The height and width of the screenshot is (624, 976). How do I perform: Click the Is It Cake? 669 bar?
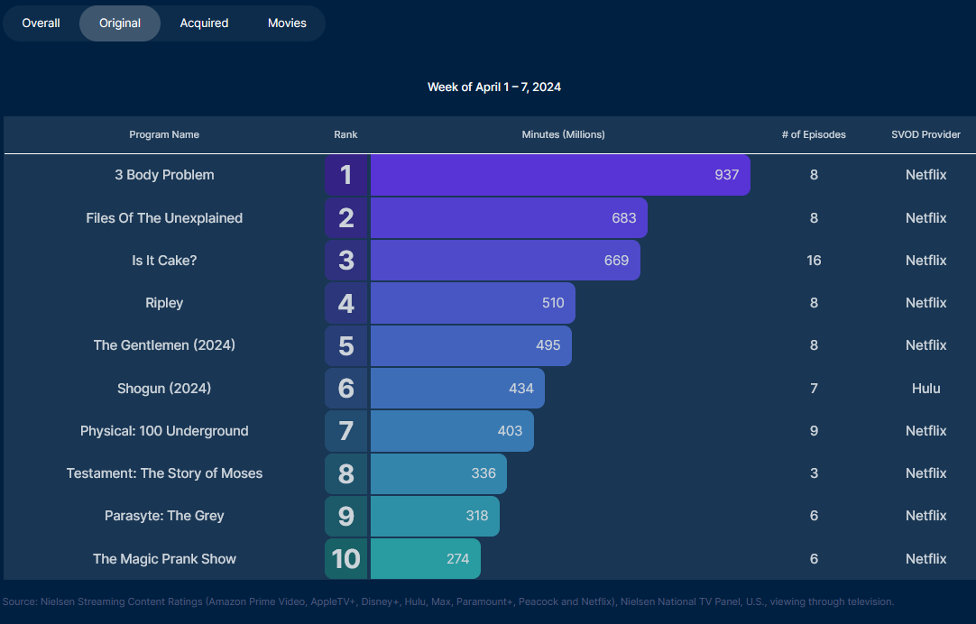(505, 260)
